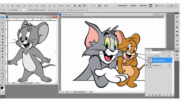Toggle the Auto-Select checkbox

coord(10,10)
